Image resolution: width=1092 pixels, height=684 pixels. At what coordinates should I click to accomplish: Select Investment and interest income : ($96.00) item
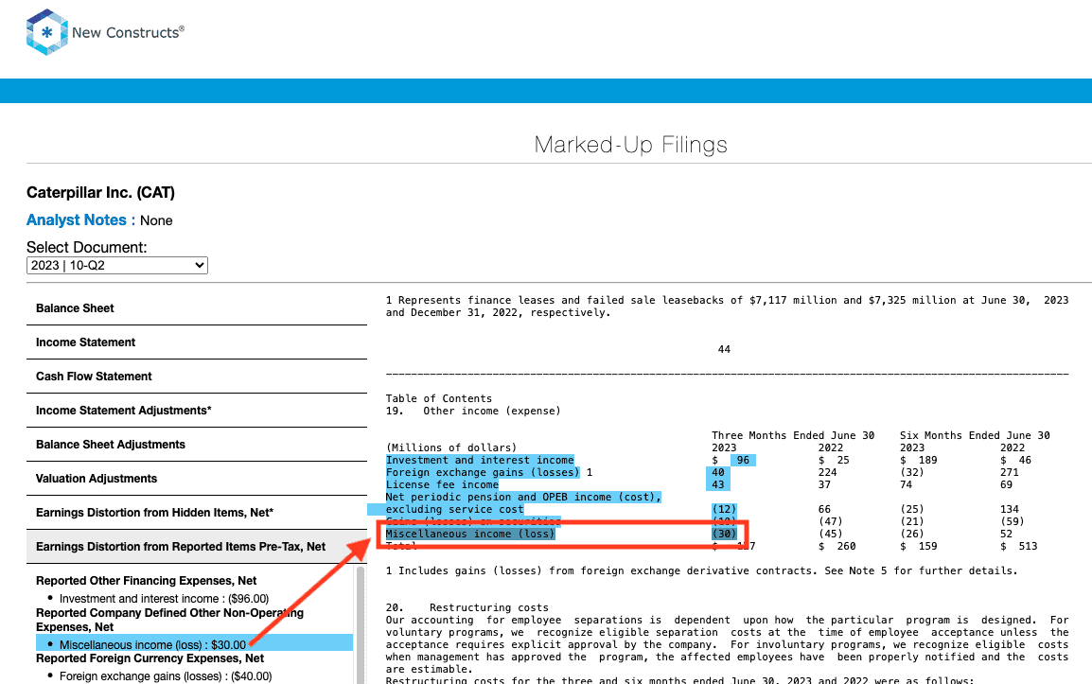164,598
